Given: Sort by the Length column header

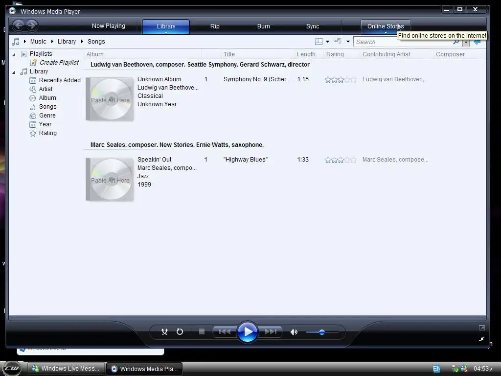Looking at the screenshot, I should tap(309, 54).
